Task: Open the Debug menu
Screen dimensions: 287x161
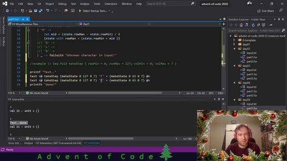Action: [x=62, y=4]
